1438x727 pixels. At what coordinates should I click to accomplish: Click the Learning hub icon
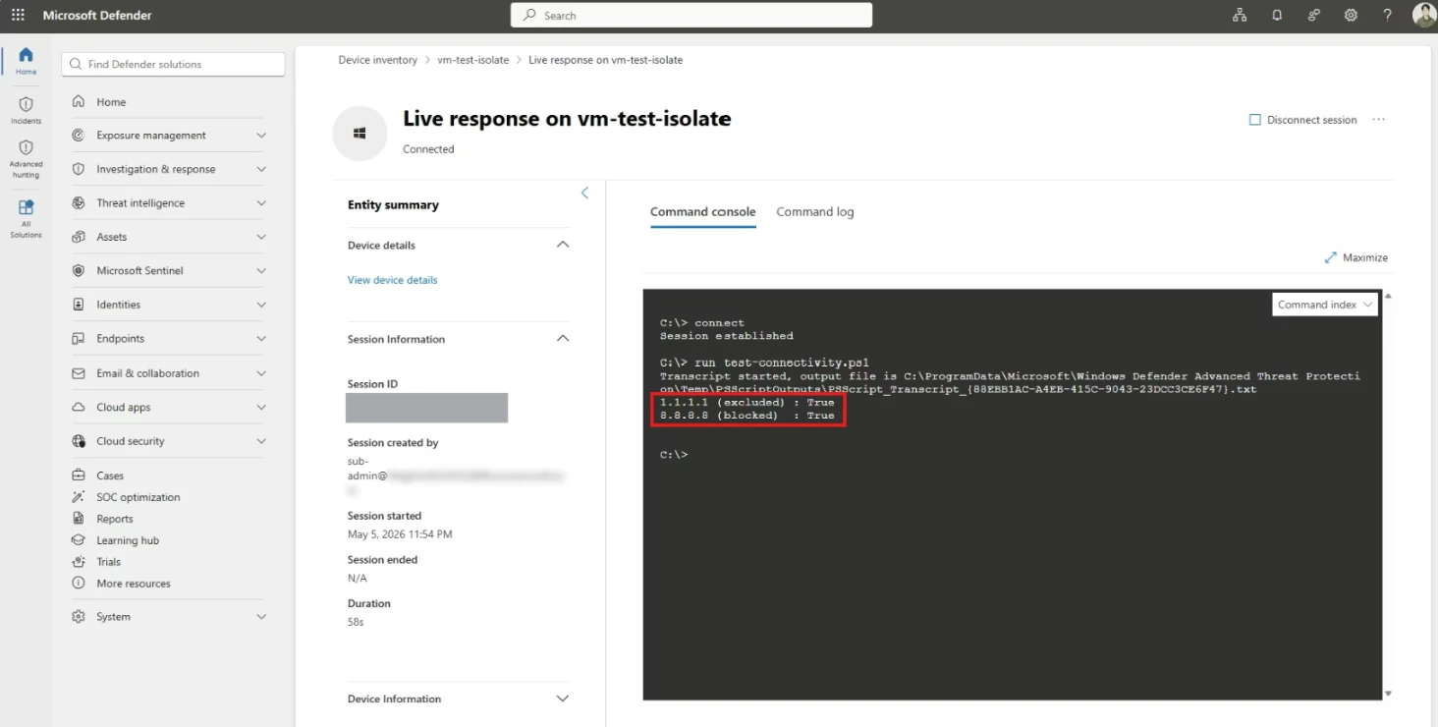click(79, 540)
